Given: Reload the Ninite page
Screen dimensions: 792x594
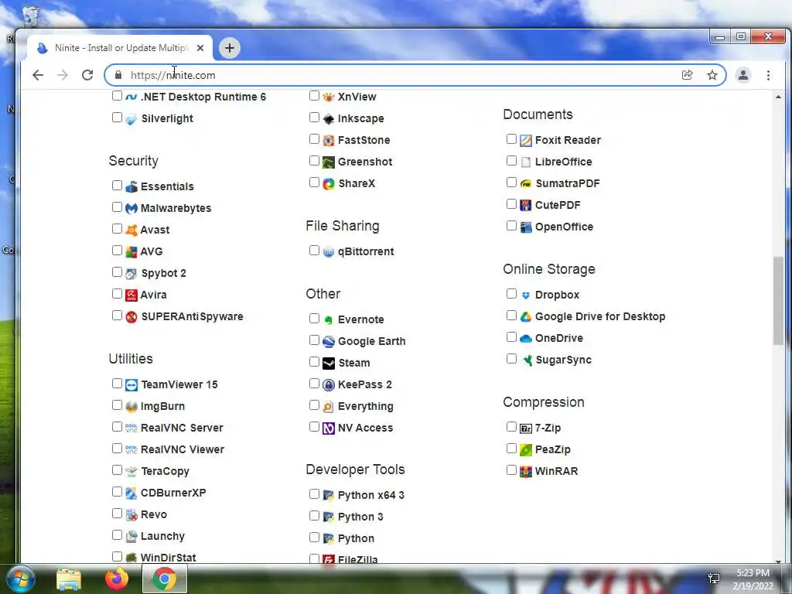Looking at the screenshot, I should click(x=87, y=75).
